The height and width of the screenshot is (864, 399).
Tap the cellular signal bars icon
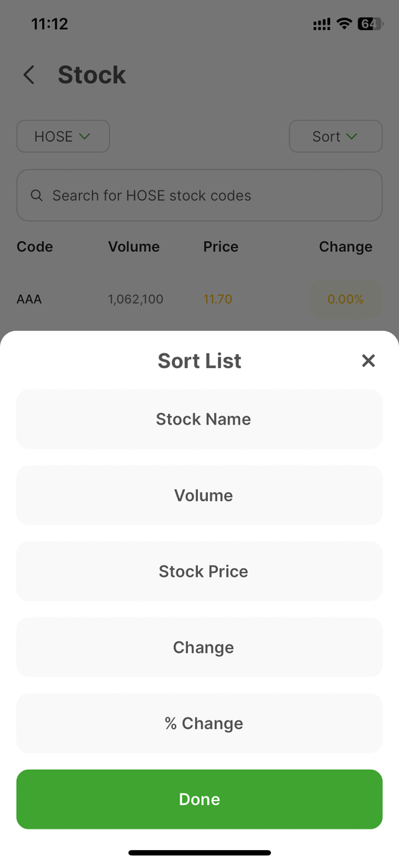coord(322,24)
